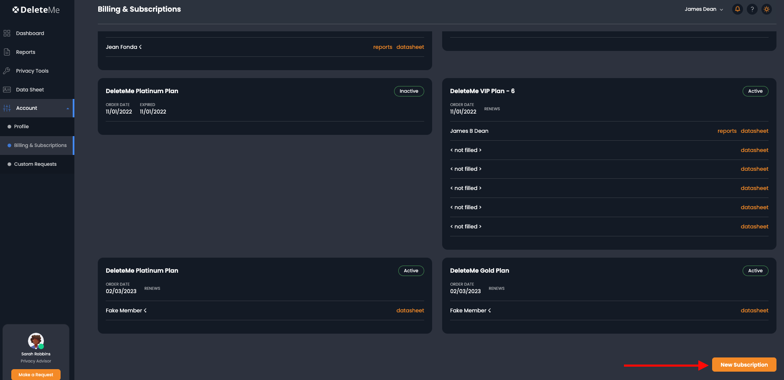Click the DeleteMe Gold Plan title
The image size is (784, 380).
point(479,271)
